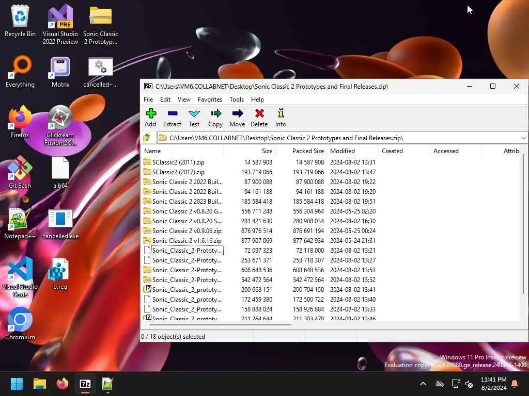Select Sonic Classic 2 2023 Buil... entry

(259, 202)
